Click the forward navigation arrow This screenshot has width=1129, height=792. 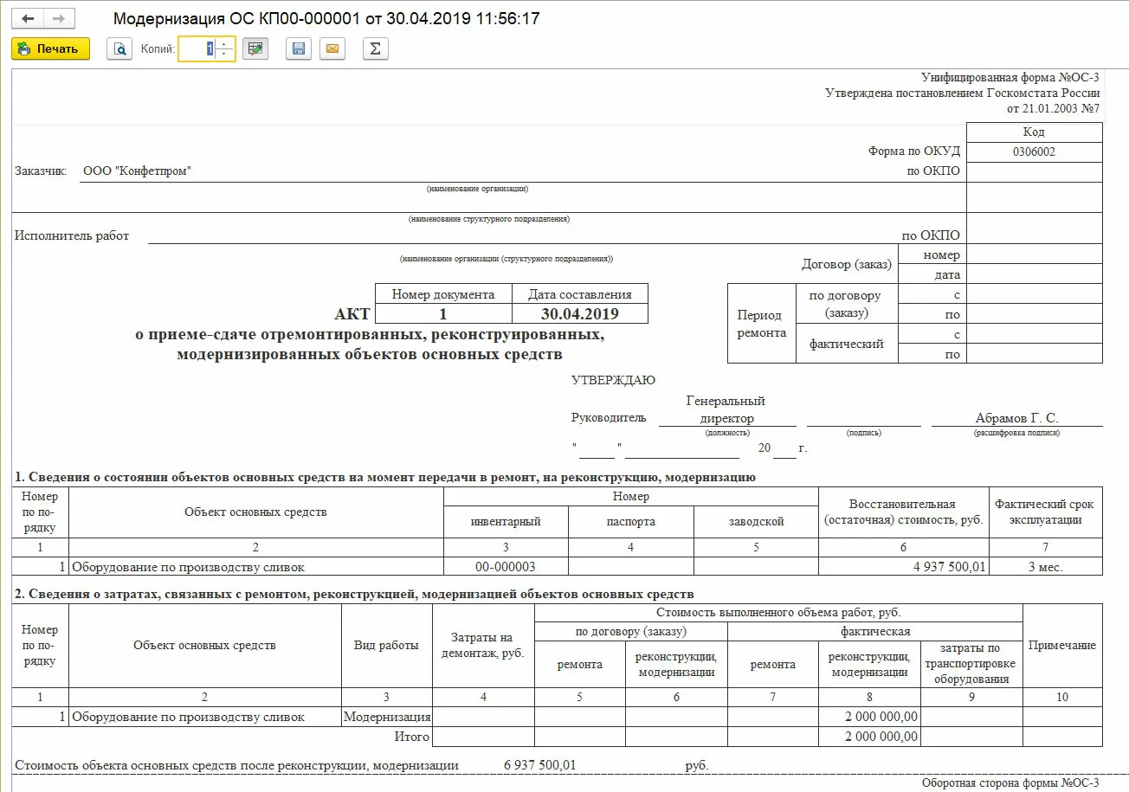pos(58,18)
